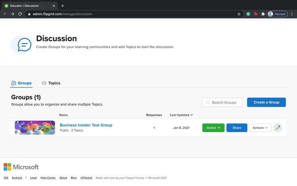Open the Chrome extensions puzzle icon
297x186 pixels.
tap(263, 14)
